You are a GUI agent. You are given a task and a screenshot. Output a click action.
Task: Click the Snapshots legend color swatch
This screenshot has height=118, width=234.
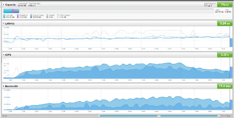coord(18,16)
